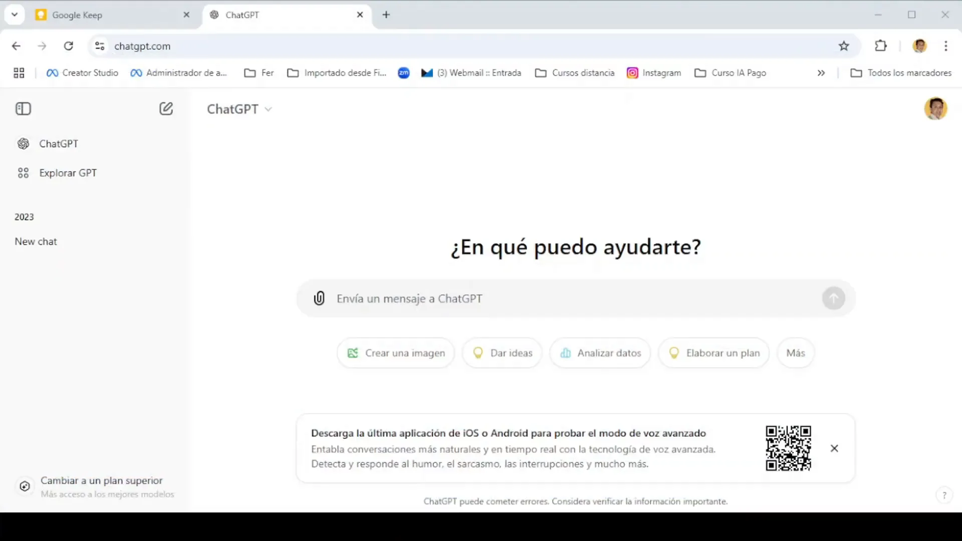Open the profile avatar in ChatGPT page
This screenshot has height=541, width=962.
[x=935, y=108]
